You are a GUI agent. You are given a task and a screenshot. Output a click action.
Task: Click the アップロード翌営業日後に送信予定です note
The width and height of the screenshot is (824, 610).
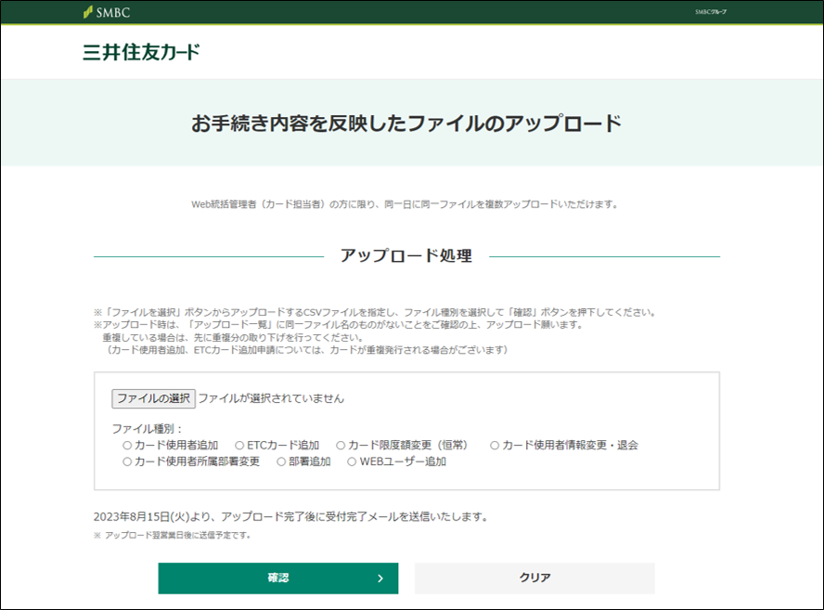click(x=173, y=536)
